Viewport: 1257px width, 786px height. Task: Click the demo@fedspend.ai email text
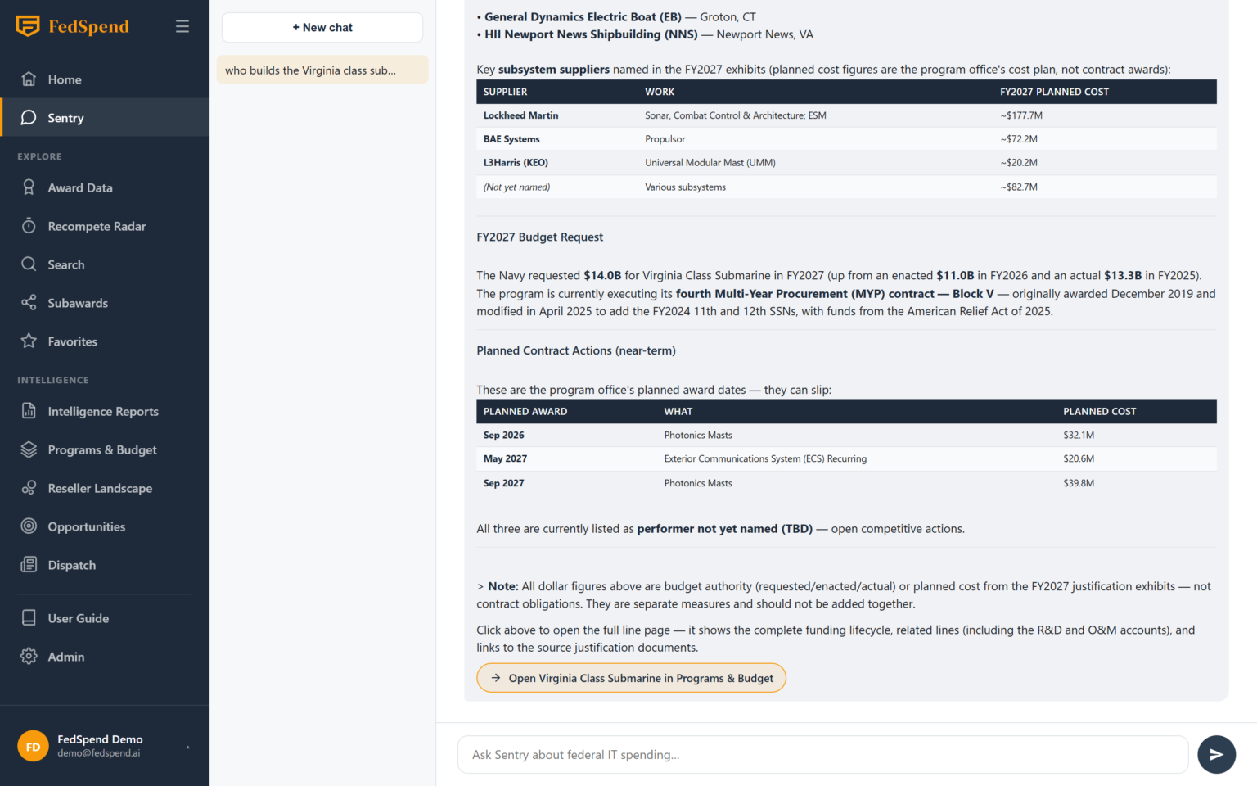[x=99, y=753]
